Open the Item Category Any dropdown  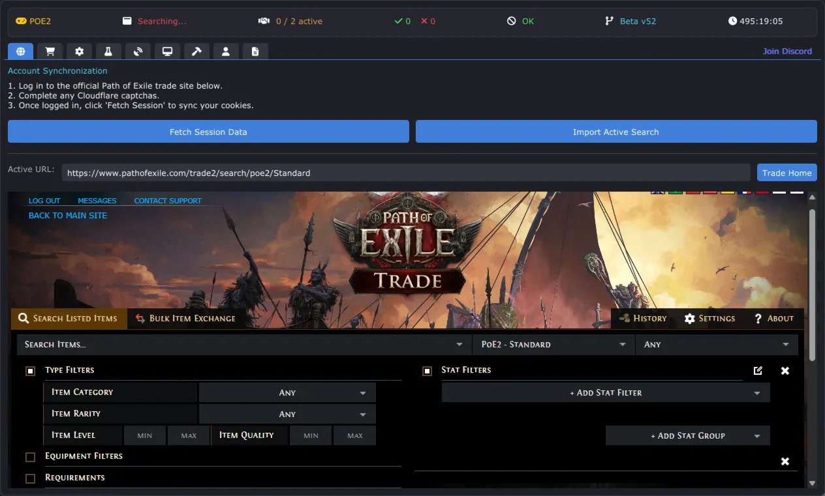tap(287, 392)
